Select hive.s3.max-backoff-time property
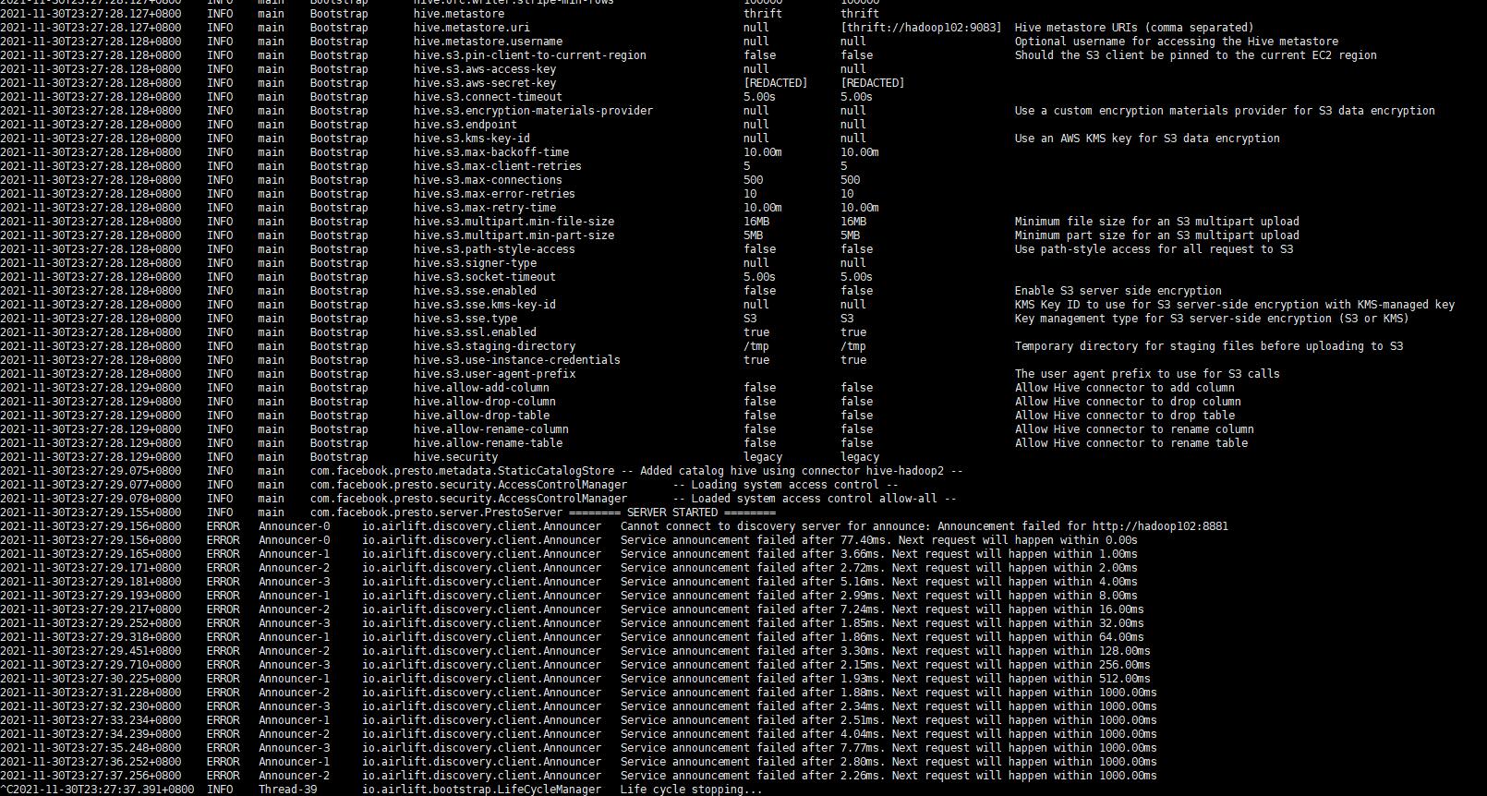Viewport: 1487px width, 796px height. point(491,152)
